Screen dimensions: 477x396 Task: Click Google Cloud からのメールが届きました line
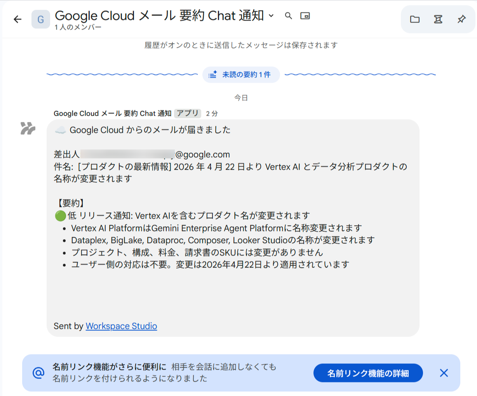pyautogui.click(x=143, y=130)
